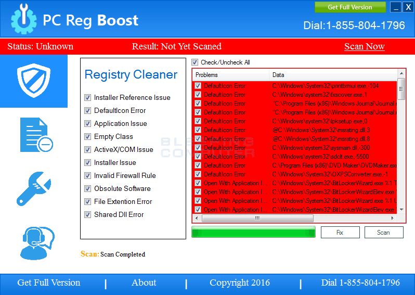
Task: Open the About footer link
Action: click(144, 283)
